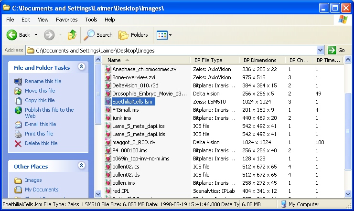Image resolution: width=354 pixels, height=211 pixels.
Task: Sort by BP File Type column header
Action: [x=215, y=60]
